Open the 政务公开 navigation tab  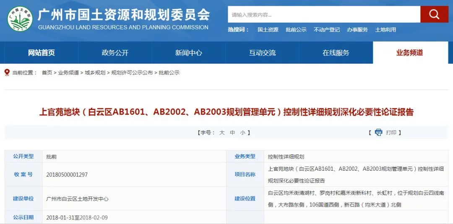[x=115, y=52]
